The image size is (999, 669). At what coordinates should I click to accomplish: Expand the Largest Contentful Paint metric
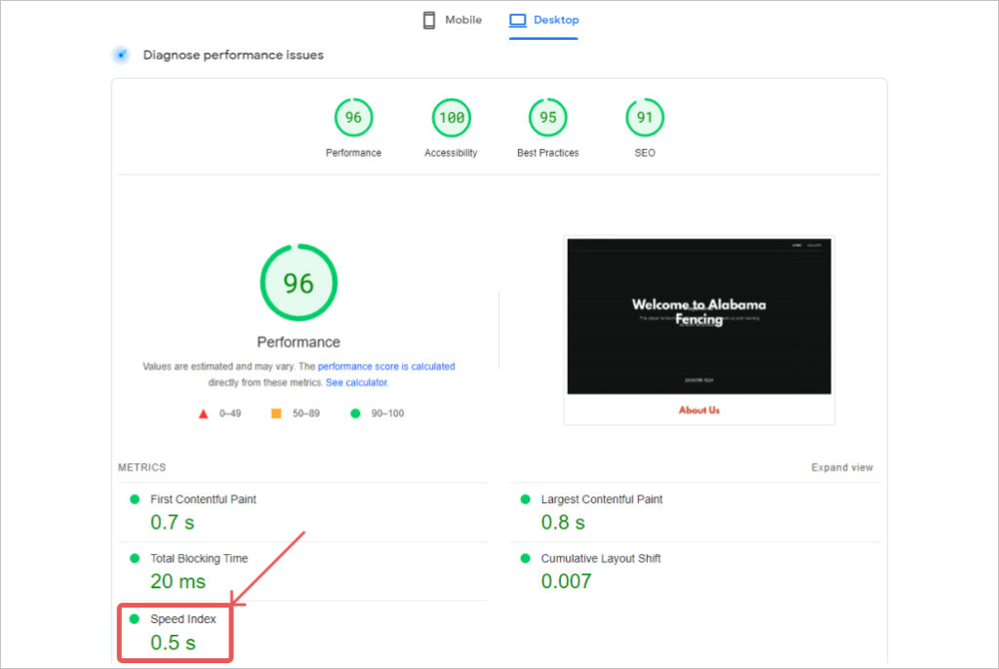point(601,499)
